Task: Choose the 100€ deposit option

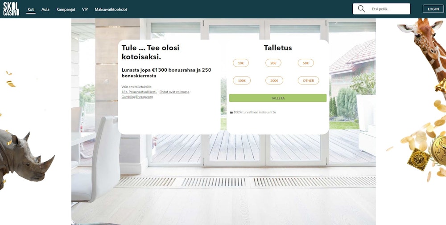Action: (x=241, y=80)
